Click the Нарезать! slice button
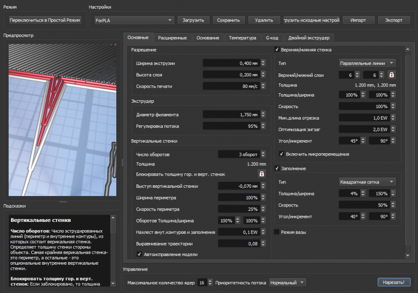The height and width of the screenshot is (293, 418). 394,282
